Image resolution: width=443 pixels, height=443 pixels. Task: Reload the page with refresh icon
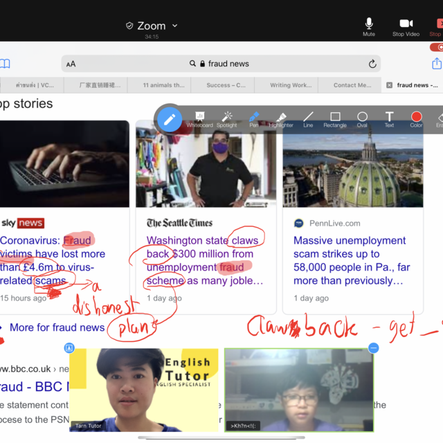click(372, 64)
